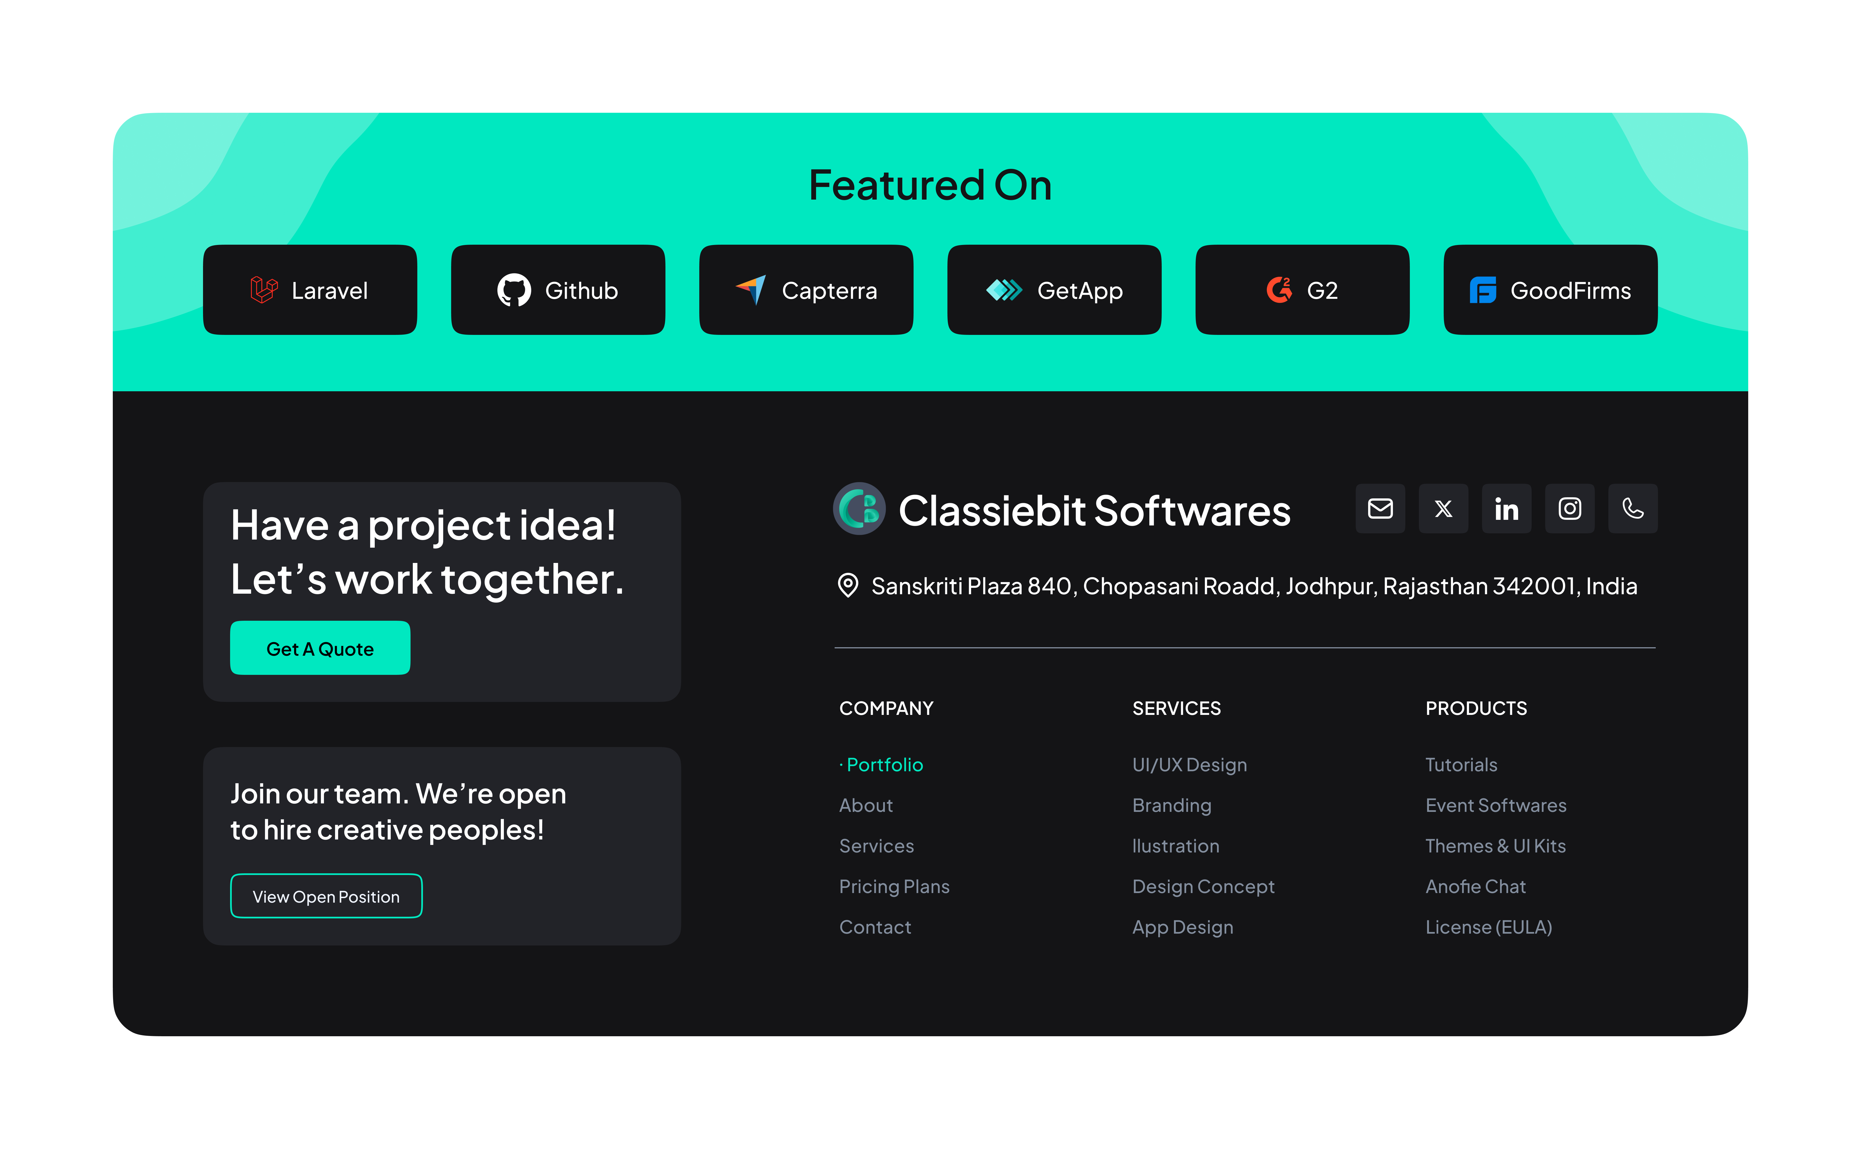The height and width of the screenshot is (1149, 1861).
Task: Click the Featured On heading
Action: (930, 185)
